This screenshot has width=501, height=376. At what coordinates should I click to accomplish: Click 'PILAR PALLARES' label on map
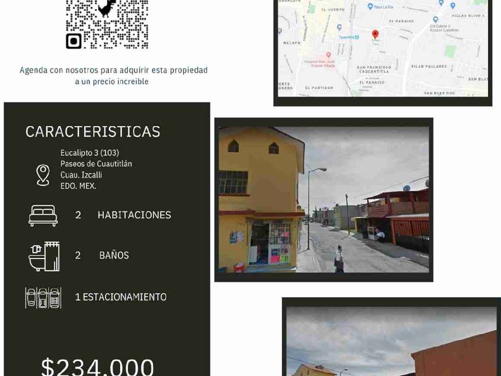click(429, 67)
